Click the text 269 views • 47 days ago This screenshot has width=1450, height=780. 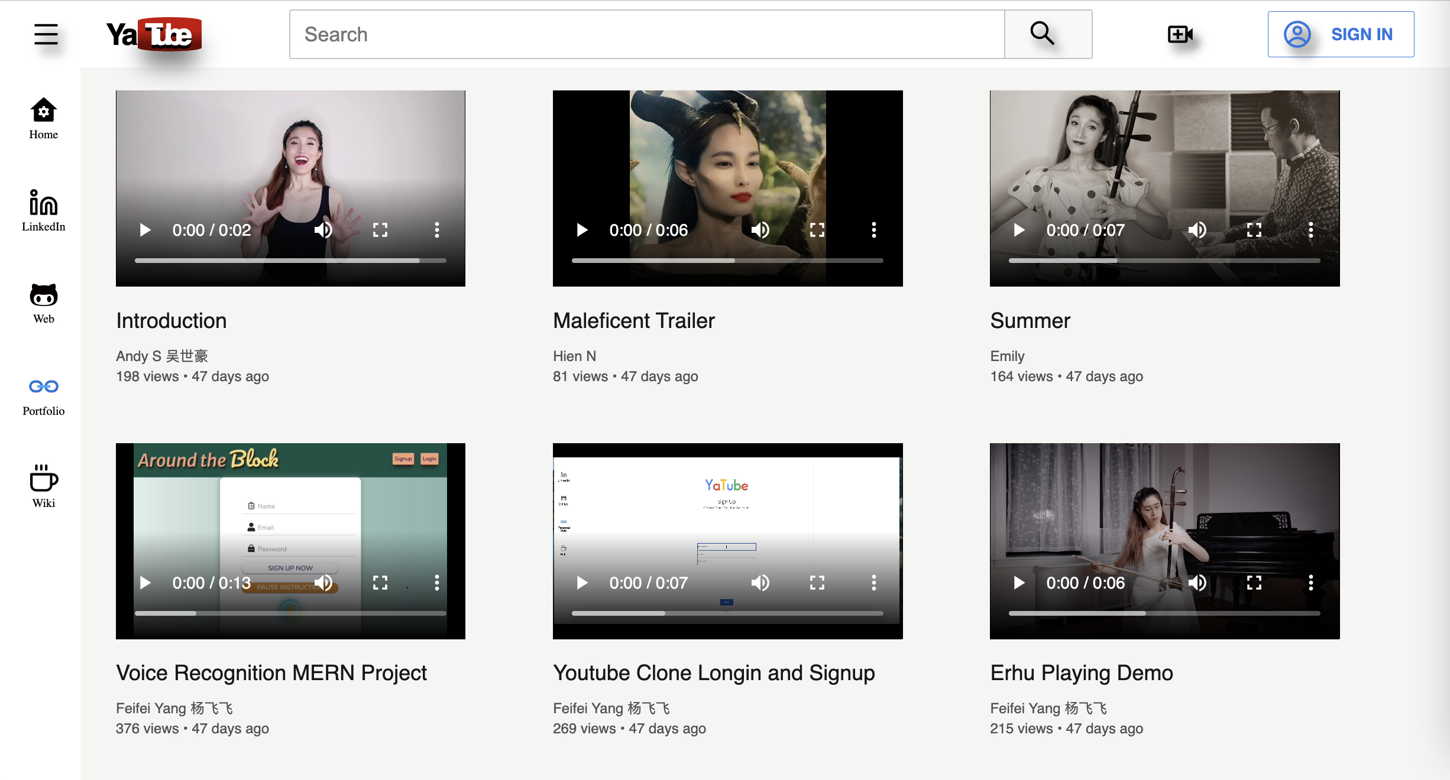click(x=629, y=728)
